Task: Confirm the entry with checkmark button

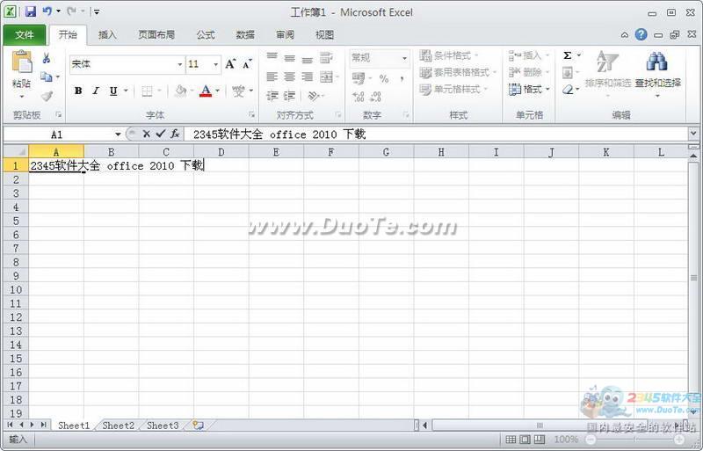Action: click(x=161, y=134)
